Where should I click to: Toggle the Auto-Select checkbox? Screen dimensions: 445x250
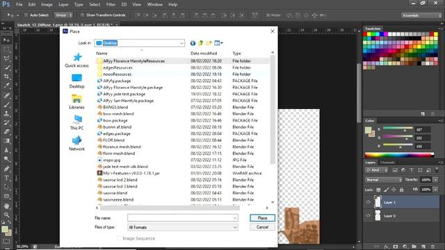[26, 15]
